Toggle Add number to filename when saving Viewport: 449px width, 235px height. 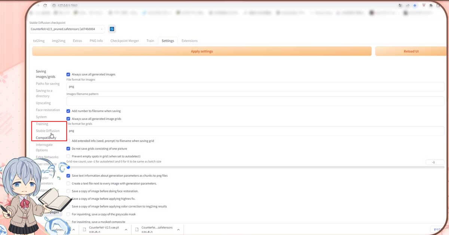point(68,111)
